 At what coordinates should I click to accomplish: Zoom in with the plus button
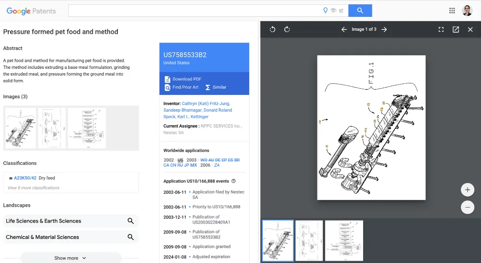(x=467, y=190)
